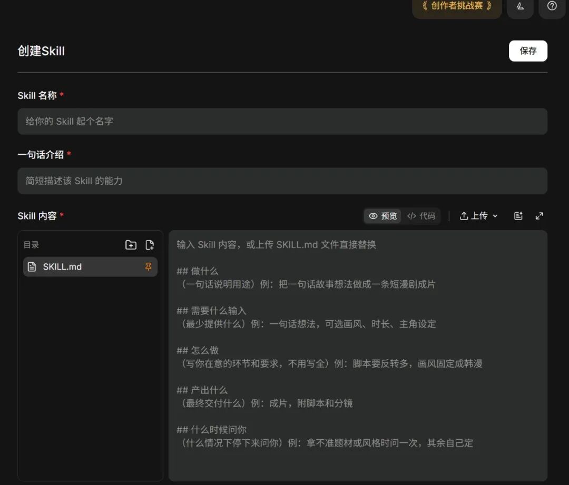The image size is (569, 485).
Task: Click the '## 需要什么输入' placeholder heading
Action: pyautogui.click(x=212, y=311)
